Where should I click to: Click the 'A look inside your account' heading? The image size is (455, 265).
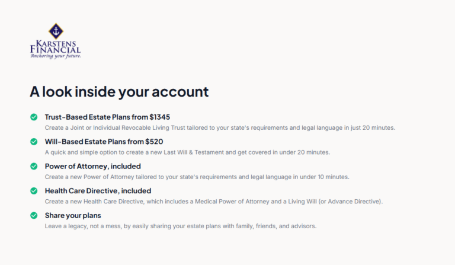coord(119,92)
